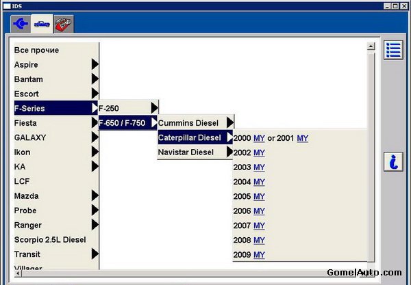
Task: Expand the KA submenu arrow
Action: [x=95, y=166]
